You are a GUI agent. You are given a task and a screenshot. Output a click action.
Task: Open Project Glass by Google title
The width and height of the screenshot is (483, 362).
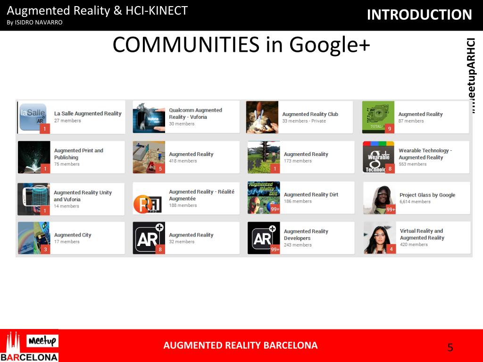pos(427,195)
